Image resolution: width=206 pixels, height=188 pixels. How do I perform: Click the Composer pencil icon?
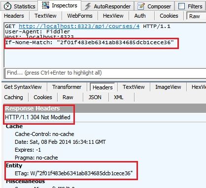(141, 6)
